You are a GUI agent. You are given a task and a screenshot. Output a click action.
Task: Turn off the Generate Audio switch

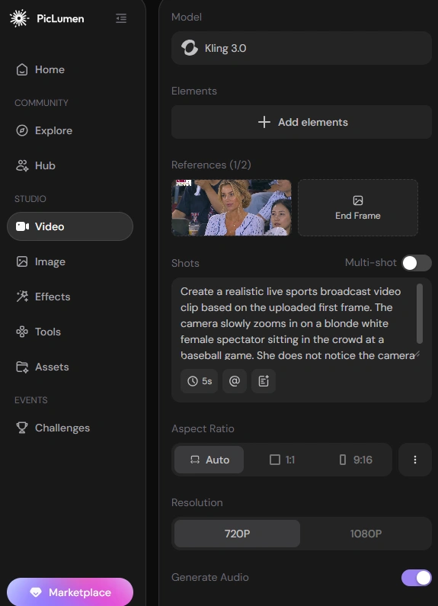pos(417,578)
